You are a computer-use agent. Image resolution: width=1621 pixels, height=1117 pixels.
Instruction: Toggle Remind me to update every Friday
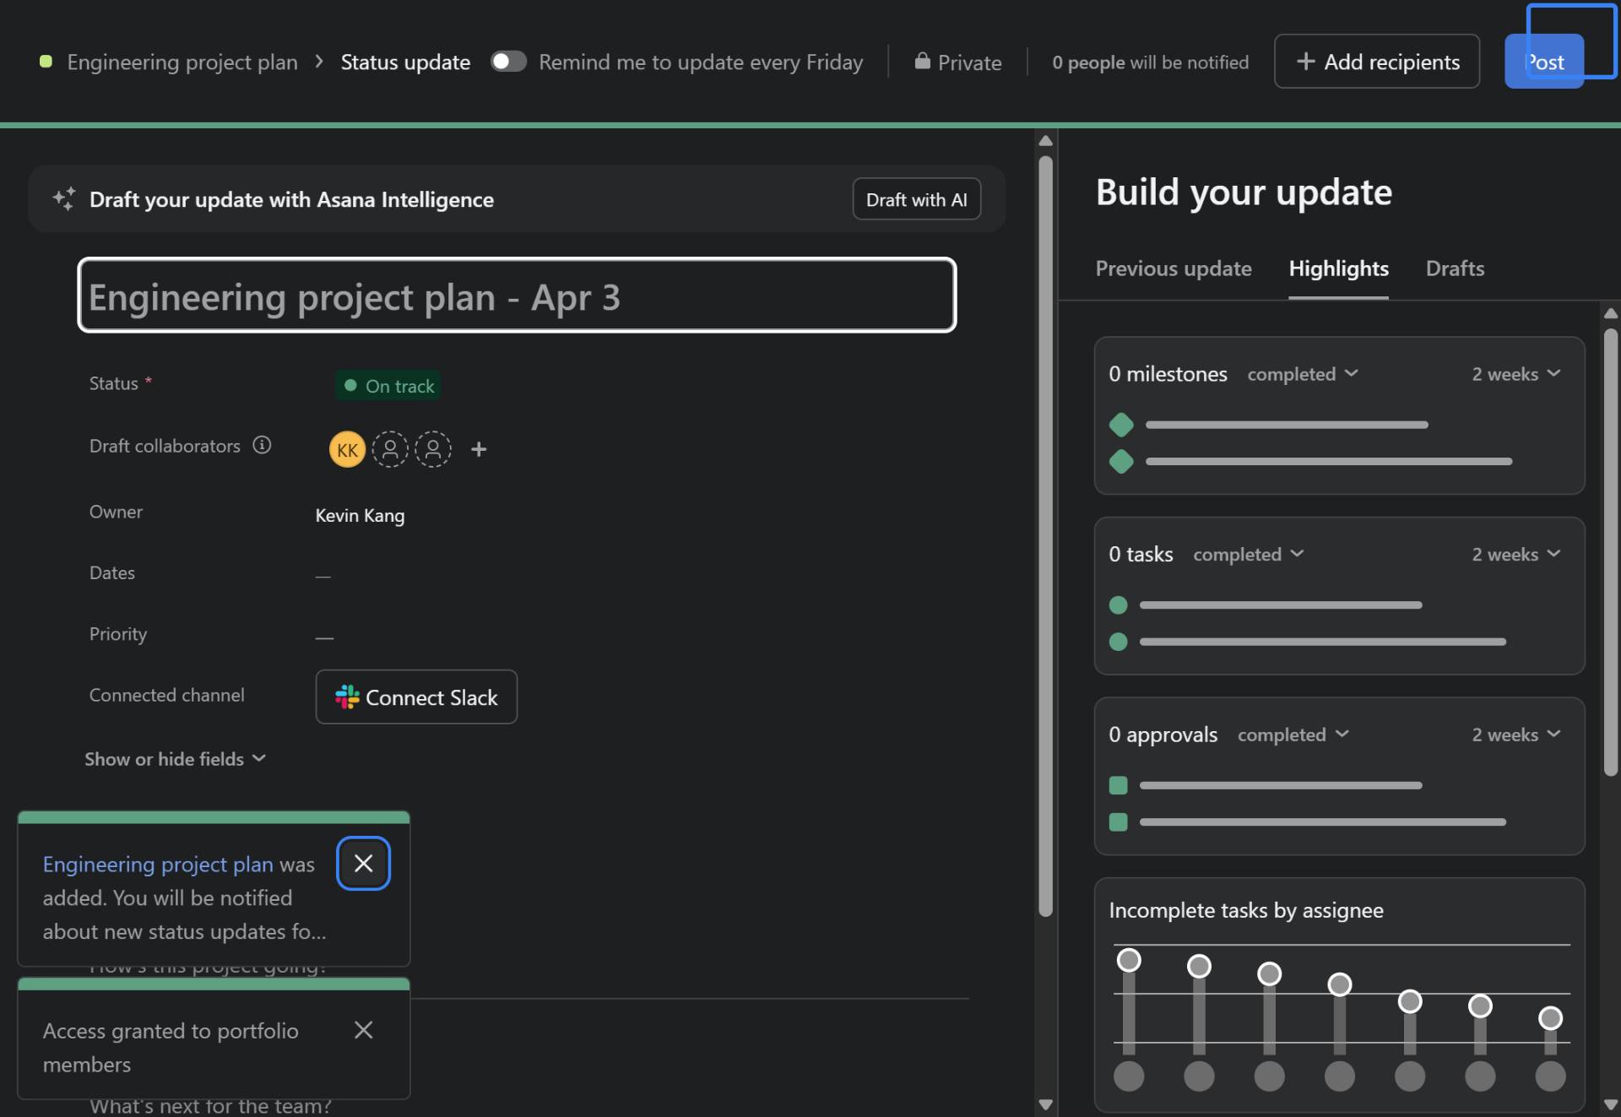508,62
